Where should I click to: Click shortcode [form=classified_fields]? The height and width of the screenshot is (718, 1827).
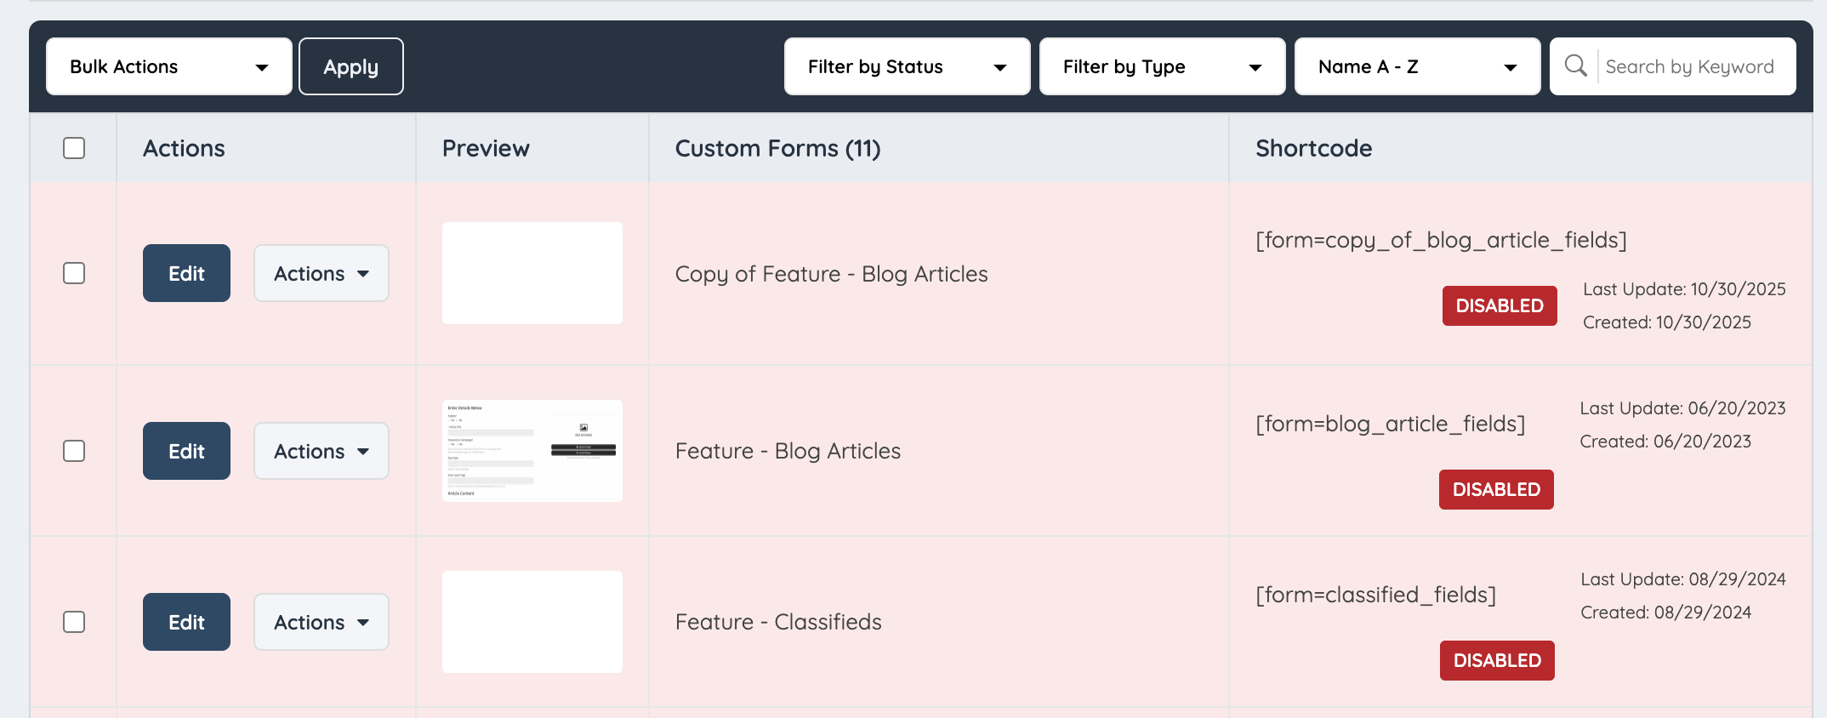1376,595
